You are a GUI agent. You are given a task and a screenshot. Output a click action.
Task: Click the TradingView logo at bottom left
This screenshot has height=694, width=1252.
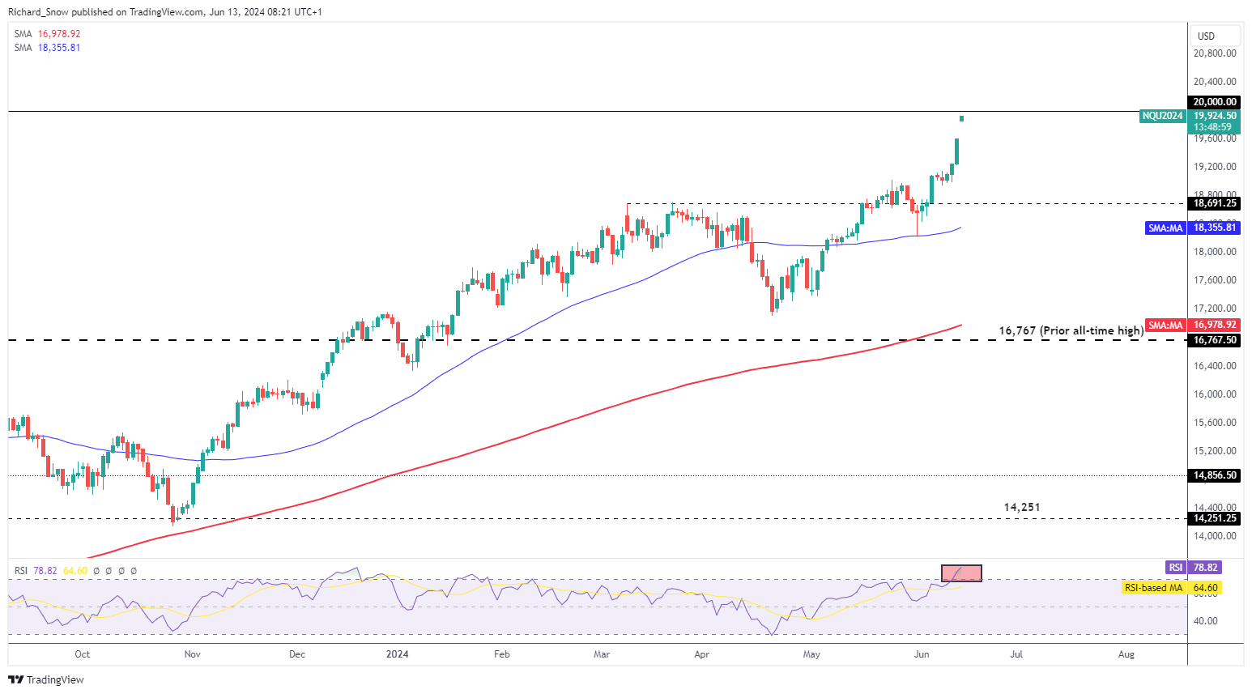coord(46,679)
